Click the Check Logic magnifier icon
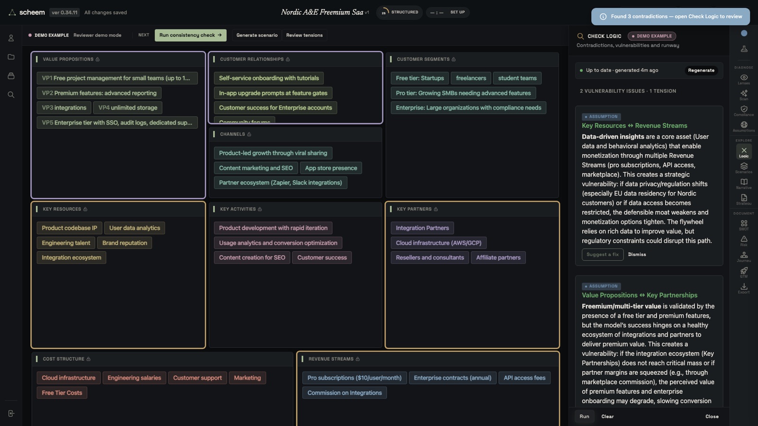758x426 pixels. tap(580, 36)
